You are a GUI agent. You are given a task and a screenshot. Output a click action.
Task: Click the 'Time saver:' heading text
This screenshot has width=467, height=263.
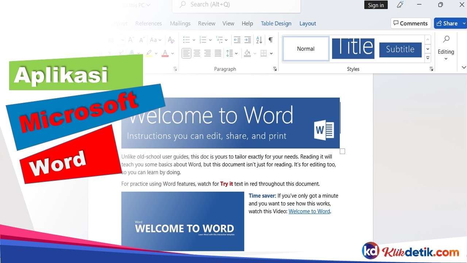coord(262,196)
